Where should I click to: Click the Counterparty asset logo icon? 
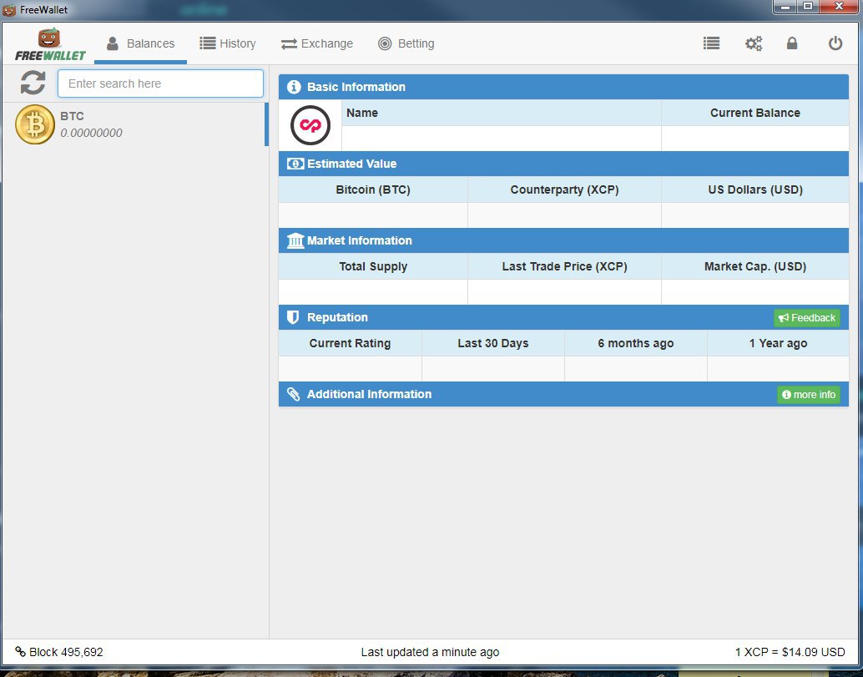[x=310, y=126]
